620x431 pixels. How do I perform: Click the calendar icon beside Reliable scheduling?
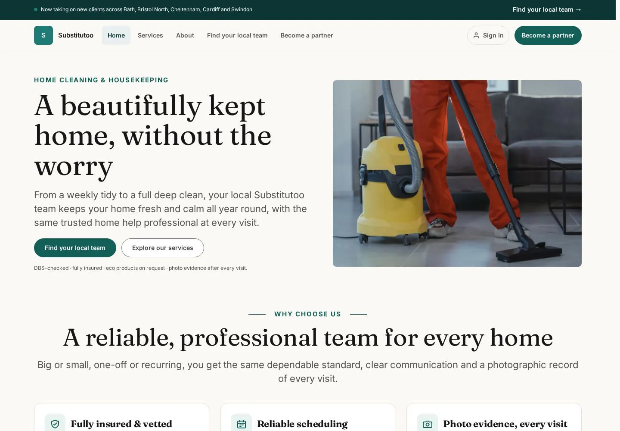(x=242, y=424)
